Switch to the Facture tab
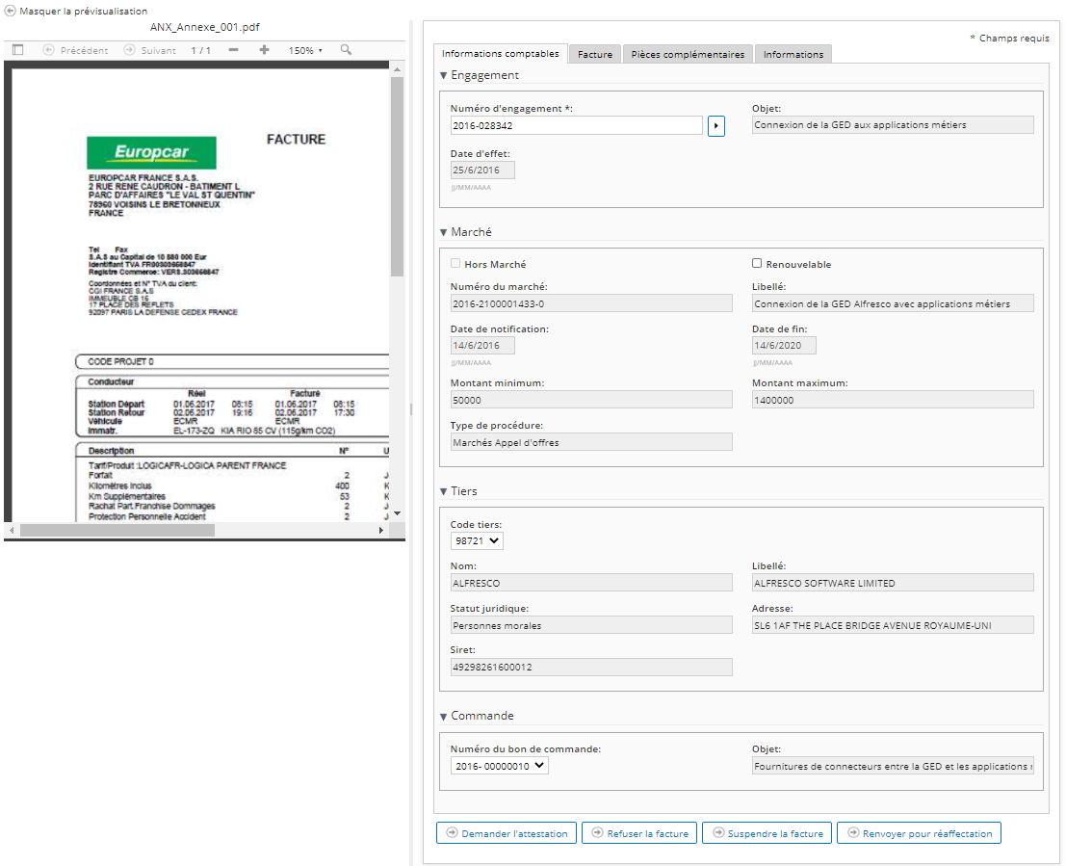Screen dimensions: 1066x866 (595, 54)
